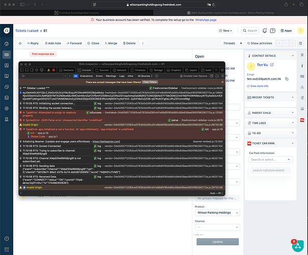Screen dimensions: 308x255
Task: Click the Update button
Action: 218,242
